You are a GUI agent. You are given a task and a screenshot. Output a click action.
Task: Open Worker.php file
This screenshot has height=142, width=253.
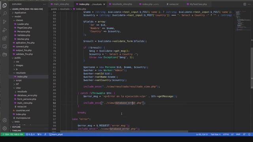coord(23,39)
